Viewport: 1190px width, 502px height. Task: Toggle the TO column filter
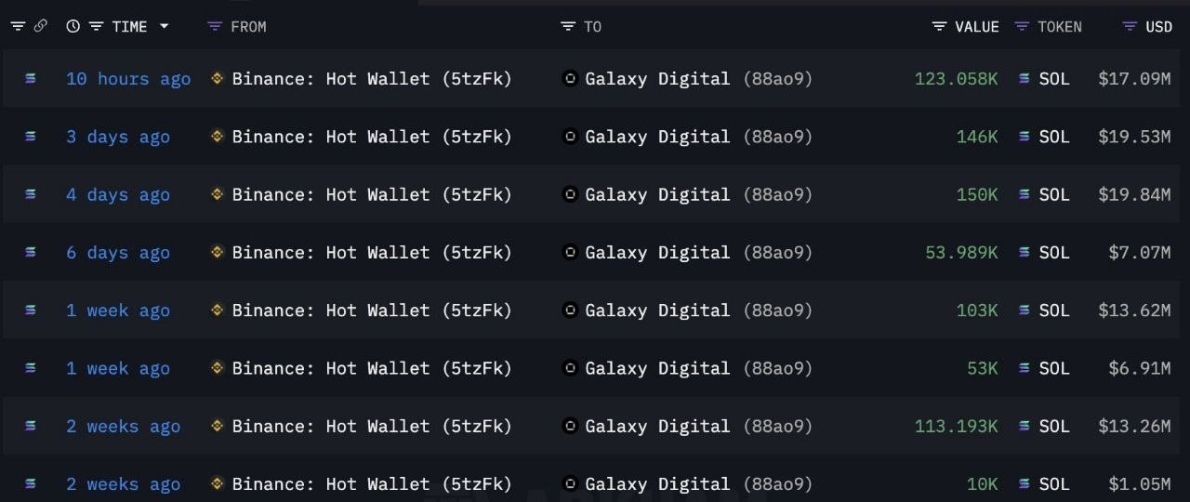(x=568, y=26)
